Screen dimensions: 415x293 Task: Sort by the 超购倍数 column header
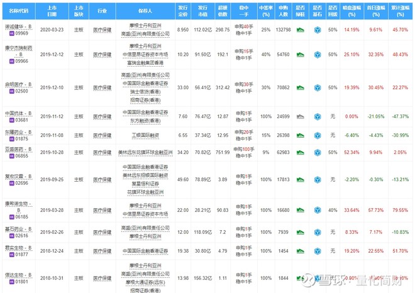[223, 11]
